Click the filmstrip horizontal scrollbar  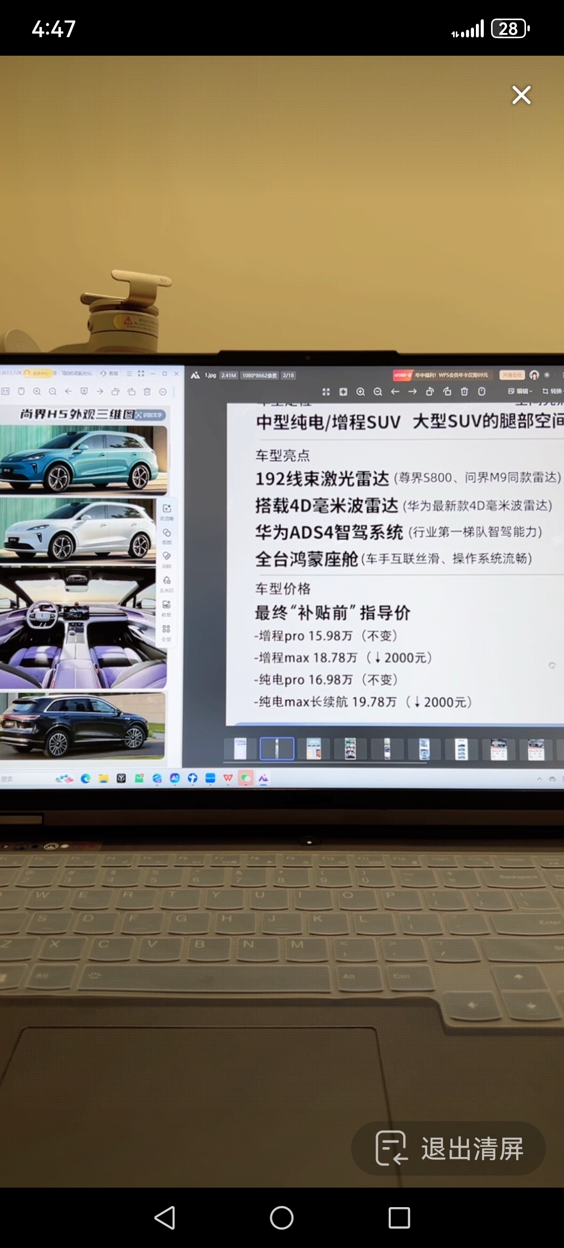(325, 763)
